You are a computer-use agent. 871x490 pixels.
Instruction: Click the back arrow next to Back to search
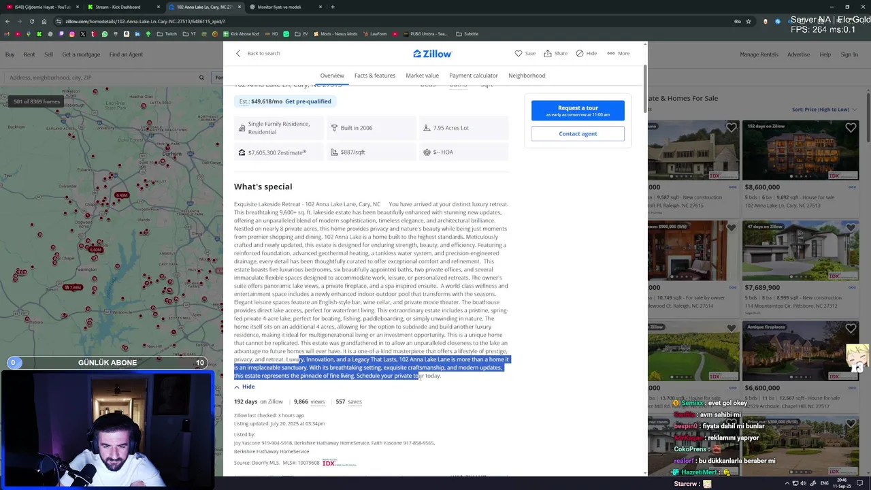[238, 53]
